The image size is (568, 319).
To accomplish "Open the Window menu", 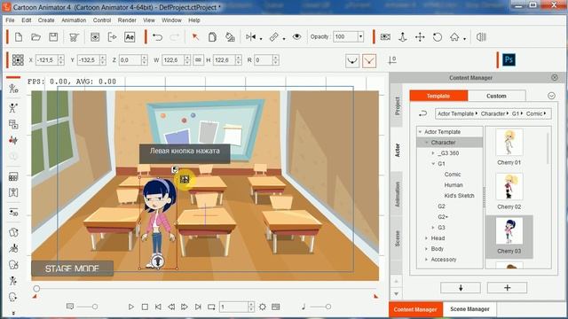I will (x=171, y=20).
